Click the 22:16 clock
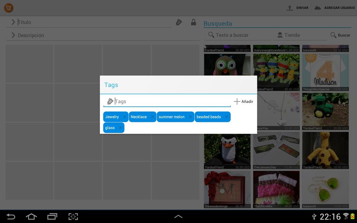 [x=330, y=217]
